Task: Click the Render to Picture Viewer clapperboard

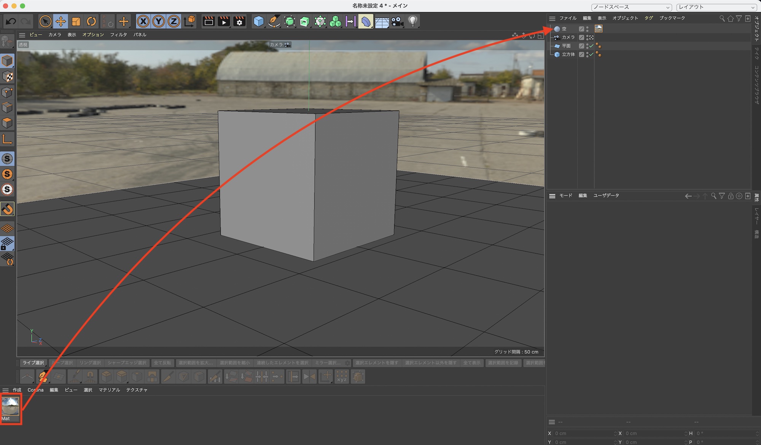Action: pyautogui.click(x=224, y=21)
